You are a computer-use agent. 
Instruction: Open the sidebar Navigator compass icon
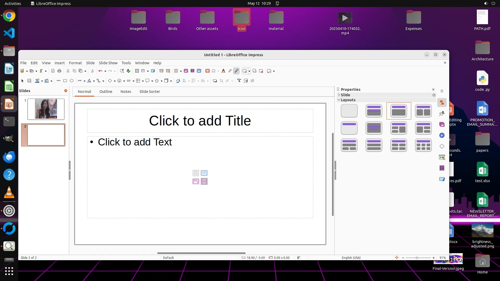point(442,135)
